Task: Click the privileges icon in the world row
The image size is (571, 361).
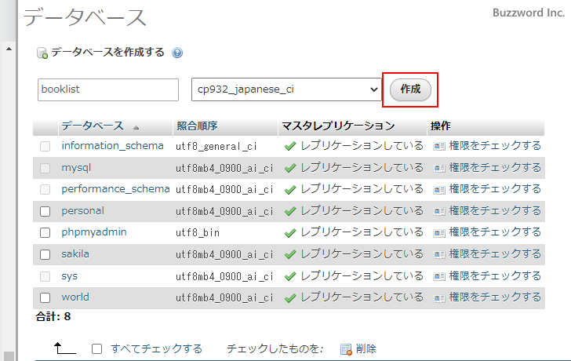Action: (439, 298)
